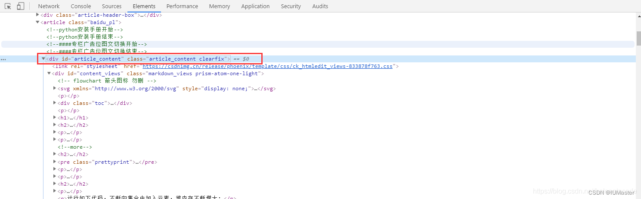Expand the pre prettyprint node
The image size is (641, 199).
coord(55,162)
